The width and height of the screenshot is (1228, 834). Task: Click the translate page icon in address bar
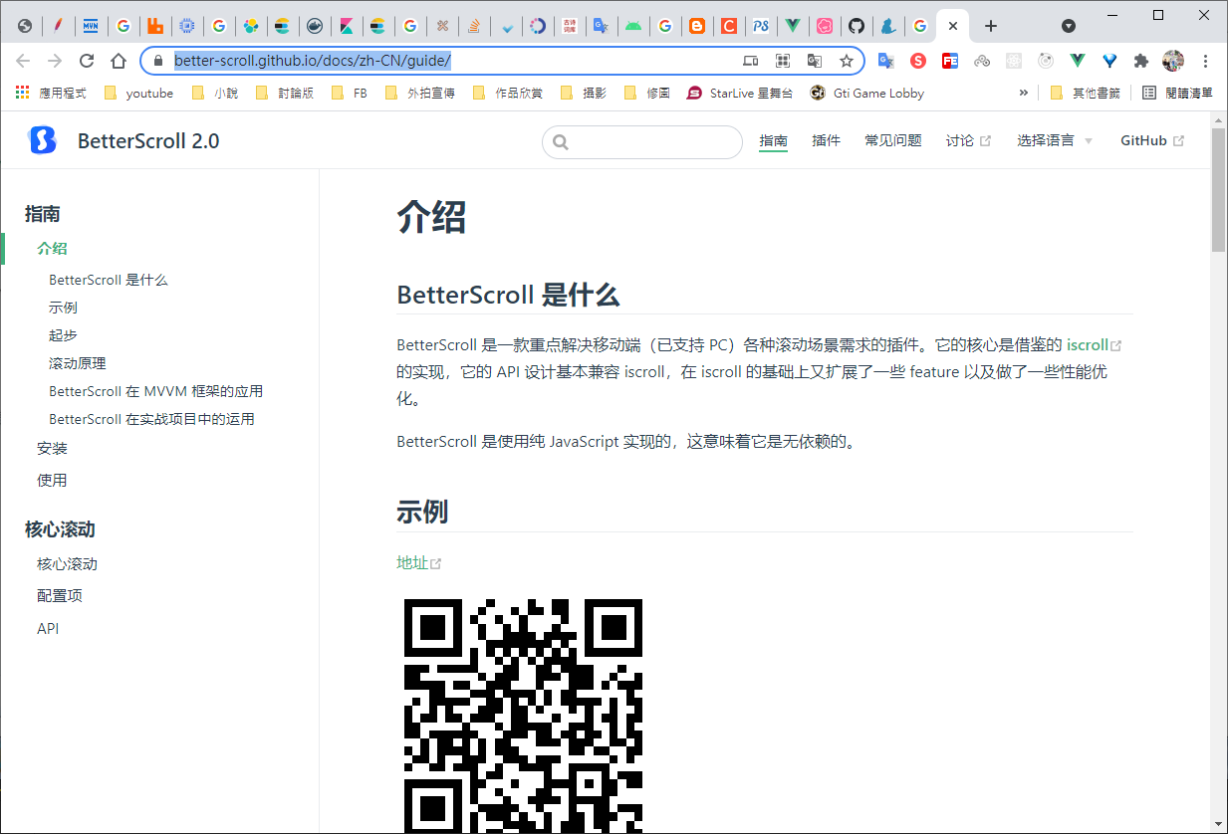click(815, 61)
